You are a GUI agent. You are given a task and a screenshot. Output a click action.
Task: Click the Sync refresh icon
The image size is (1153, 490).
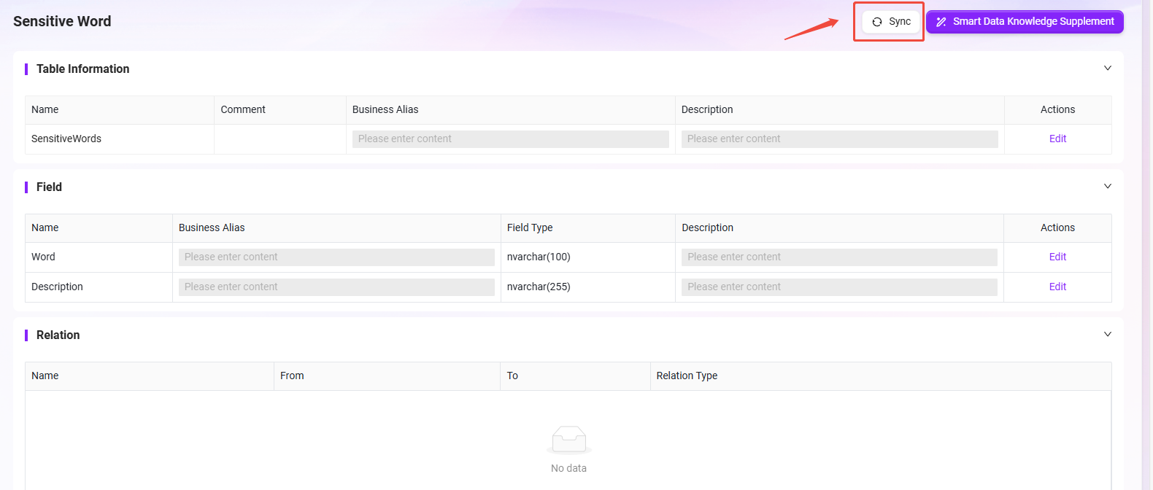877,22
